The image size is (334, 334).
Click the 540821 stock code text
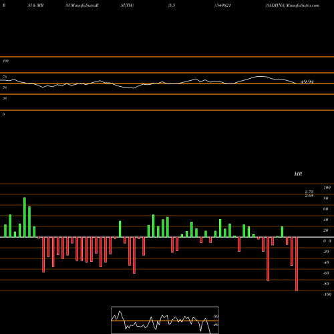click(223, 5)
